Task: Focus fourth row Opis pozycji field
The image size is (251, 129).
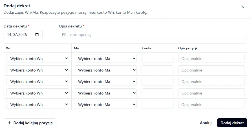Action: pos(212,93)
